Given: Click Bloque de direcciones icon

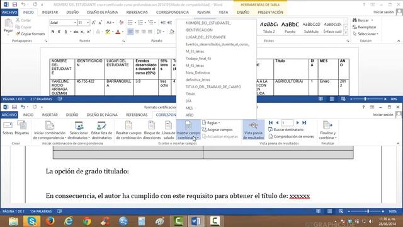Looking at the screenshot, I should (152, 131).
